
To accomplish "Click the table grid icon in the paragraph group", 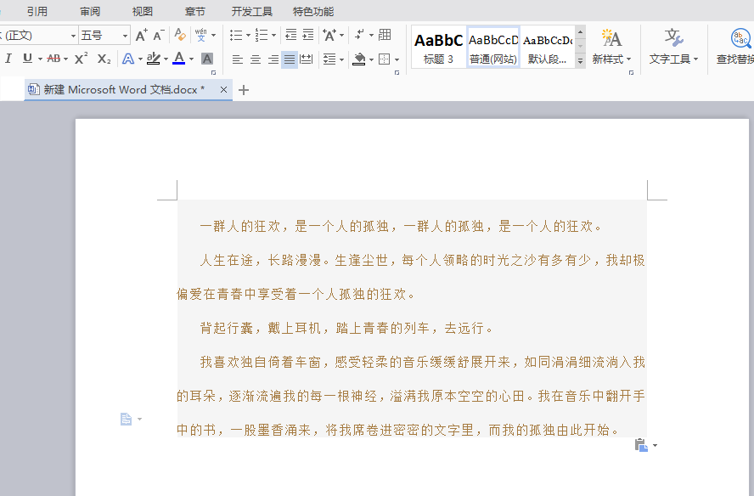I will [x=385, y=35].
